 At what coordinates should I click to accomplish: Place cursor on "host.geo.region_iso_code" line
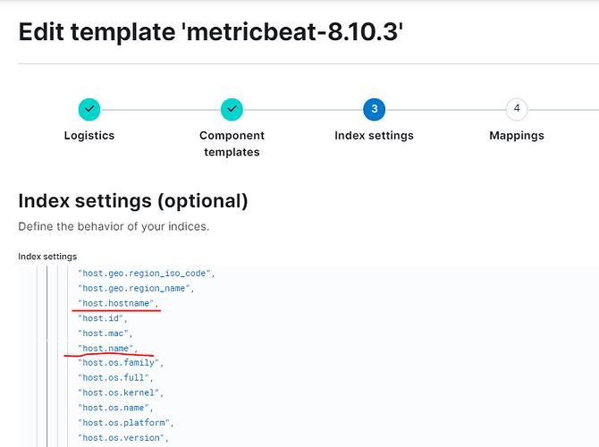[147, 273]
